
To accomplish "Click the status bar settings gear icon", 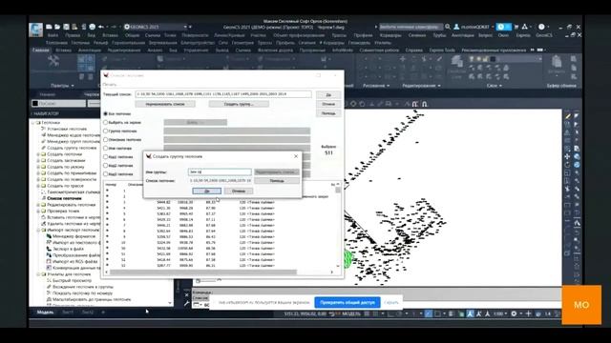I will (x=514, y=313).
